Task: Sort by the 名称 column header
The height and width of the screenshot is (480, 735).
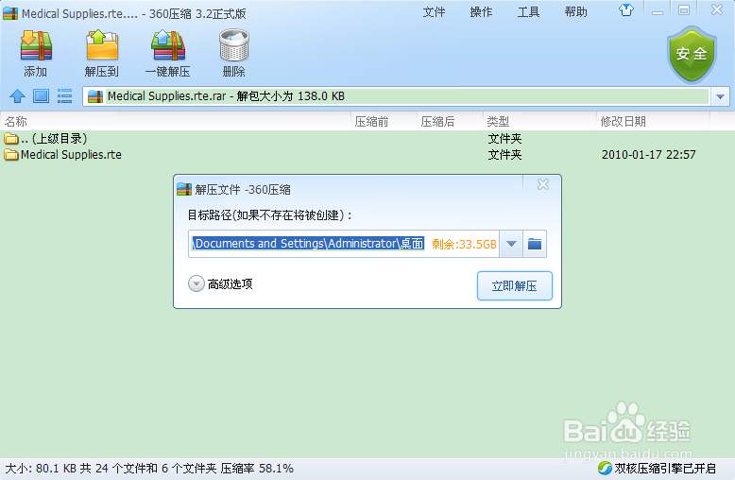Action: pyautogui.click(x=177, y=121)
